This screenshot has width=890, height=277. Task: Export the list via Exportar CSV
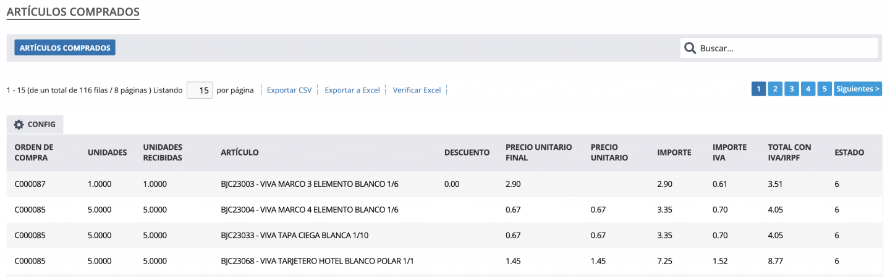pos(289,90)
